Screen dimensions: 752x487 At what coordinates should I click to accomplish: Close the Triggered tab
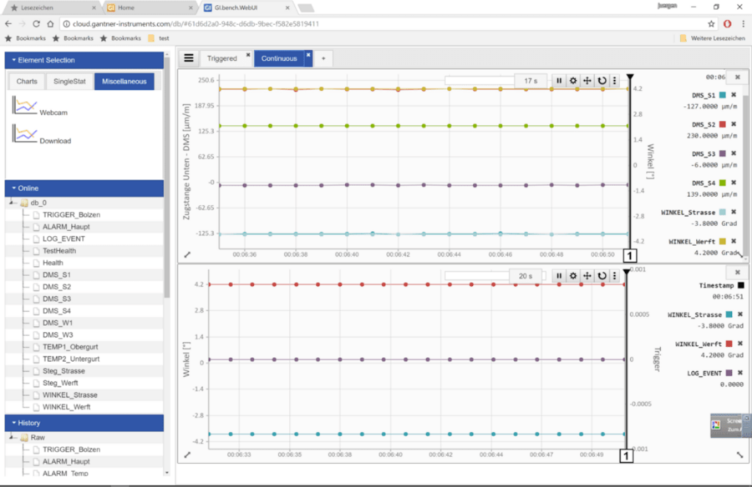click(248, 54)
